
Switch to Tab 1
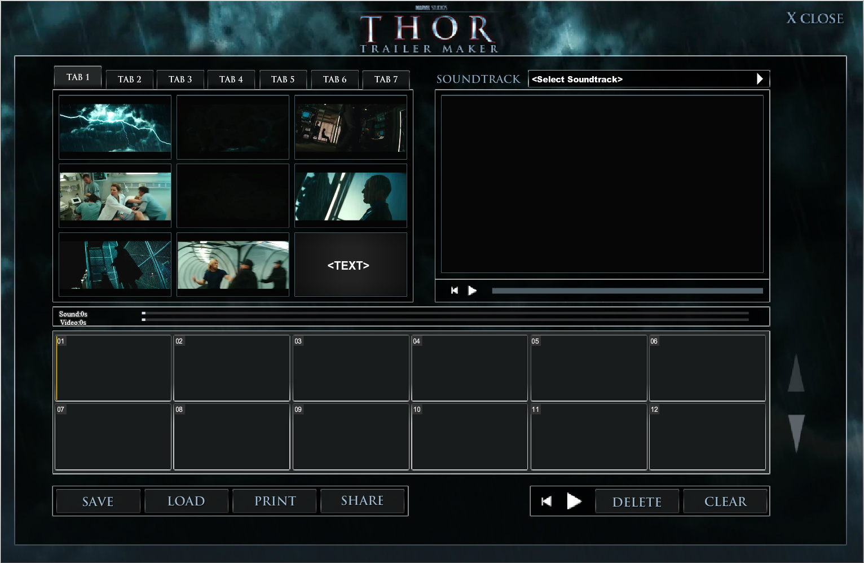point(78,77)
